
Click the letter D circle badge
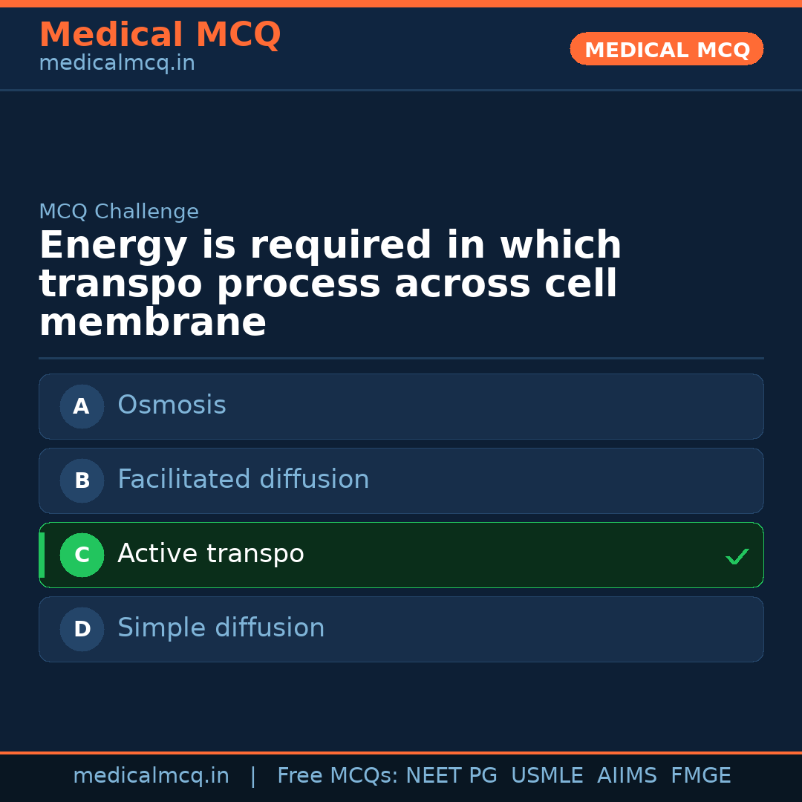click(x=82, y=629)
